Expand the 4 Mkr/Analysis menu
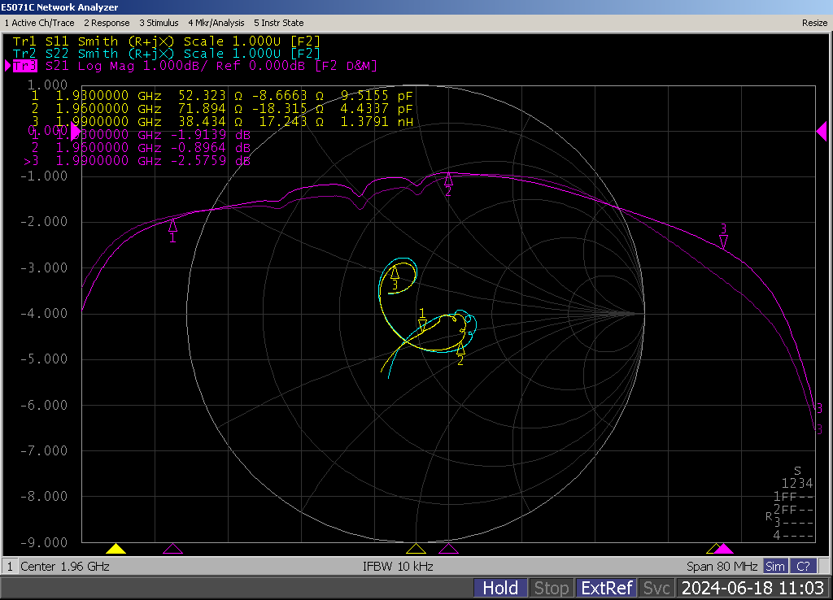This screenshot has width=833, height=600. tap(217, 23)
